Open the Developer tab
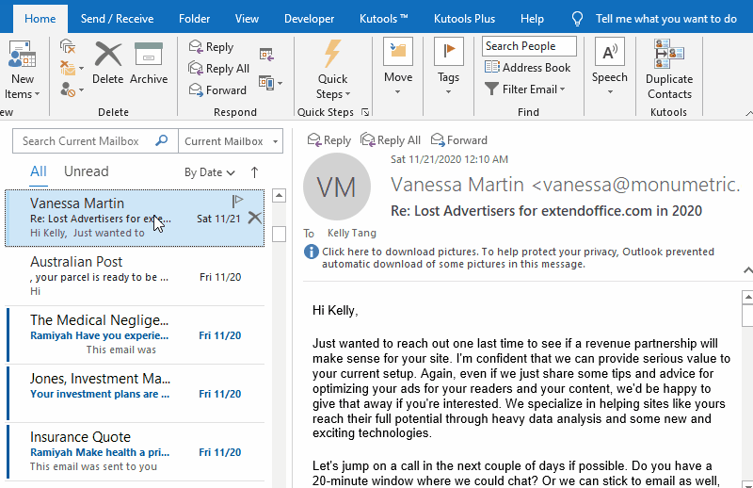The height and width of the screenshot is (488, 753). point(310,19)
